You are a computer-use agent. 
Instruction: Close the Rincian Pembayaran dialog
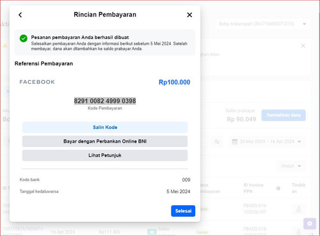tap(189, 15)
